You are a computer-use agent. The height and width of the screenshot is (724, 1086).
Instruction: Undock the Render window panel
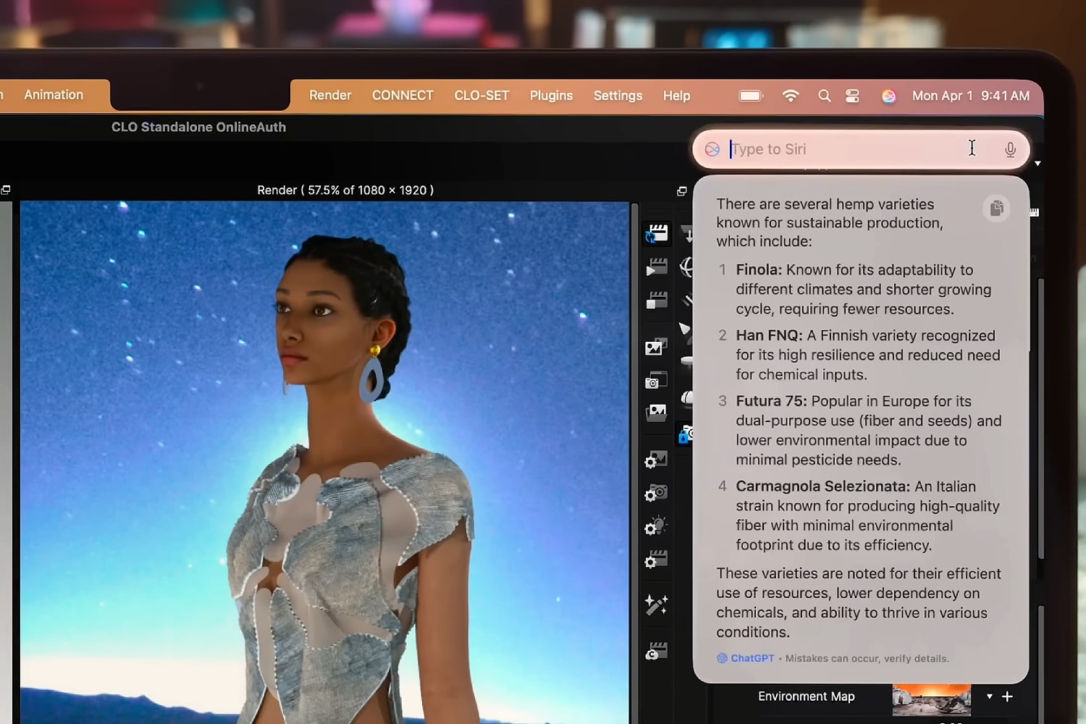[x=681, y=191]
